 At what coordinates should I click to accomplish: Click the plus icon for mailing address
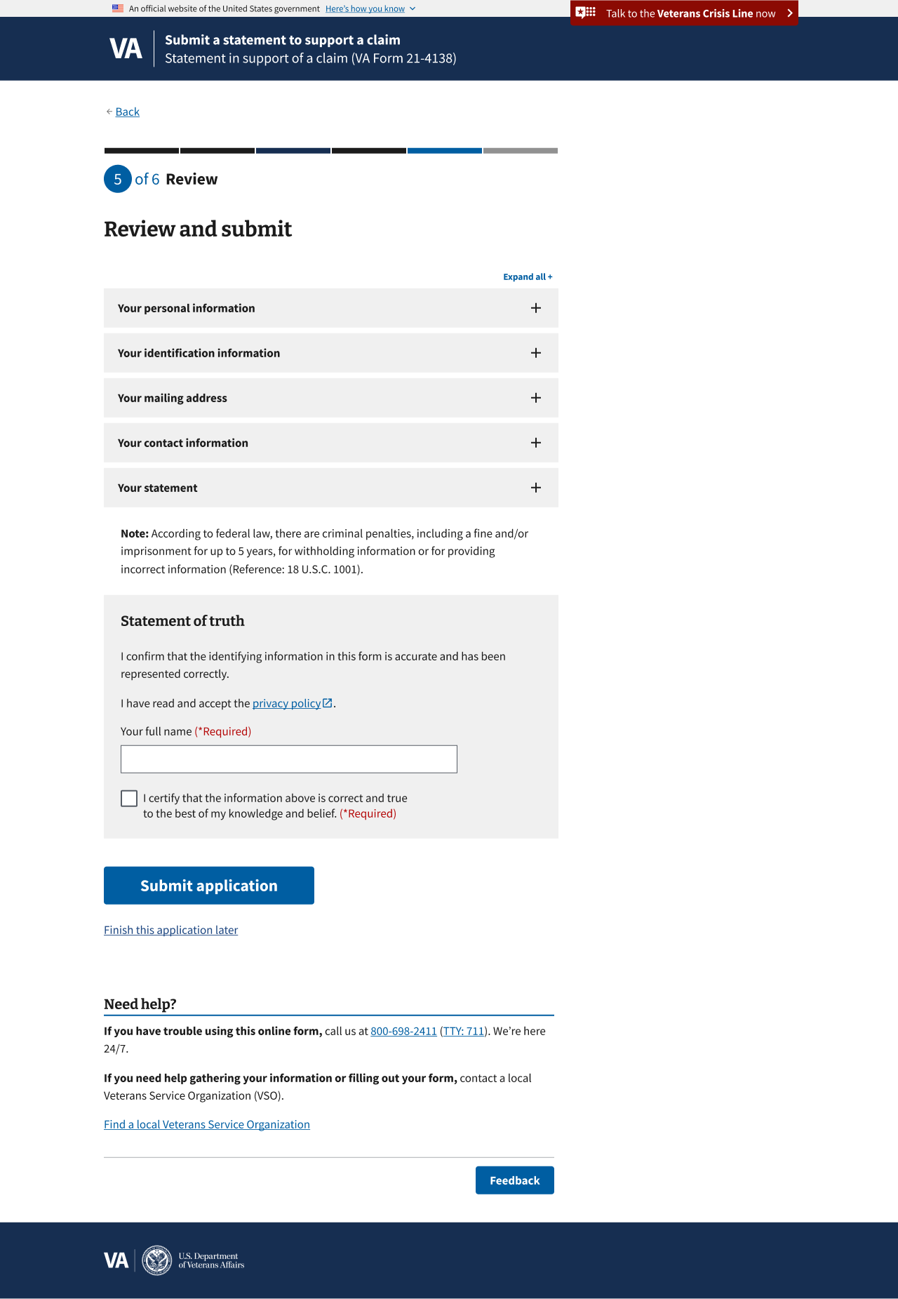coord(536,398)
